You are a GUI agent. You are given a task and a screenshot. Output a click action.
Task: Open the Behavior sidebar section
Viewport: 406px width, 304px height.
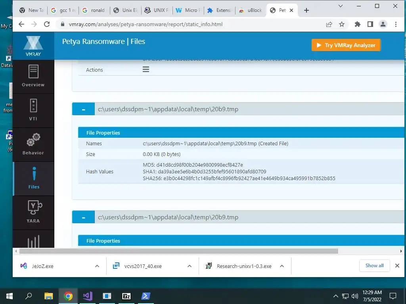click(x=33, y=144)
